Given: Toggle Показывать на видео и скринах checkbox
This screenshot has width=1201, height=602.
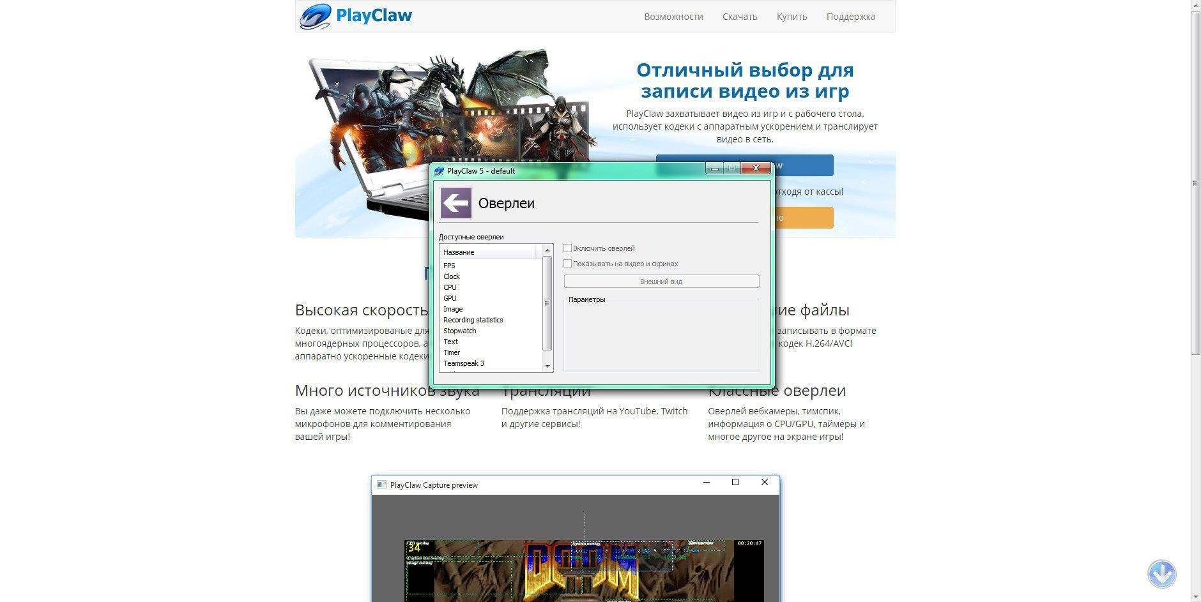Looking at the screenshot, I should tap(567, 263).
